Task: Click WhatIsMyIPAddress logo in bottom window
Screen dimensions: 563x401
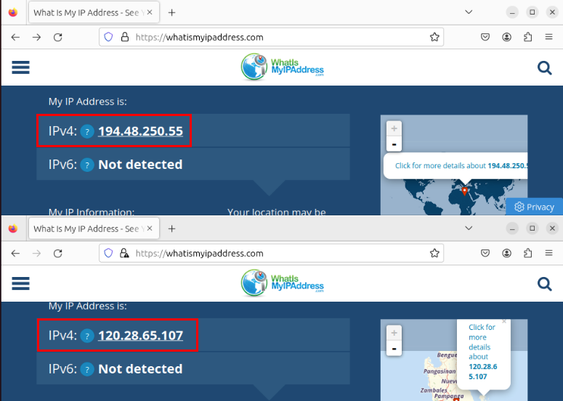Action: click(282, 283)
